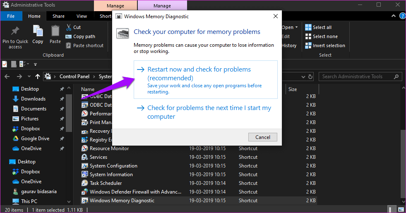This screenshot has width=406, height=213.
Task: Select the System Information shortcut
Action: 111,175
